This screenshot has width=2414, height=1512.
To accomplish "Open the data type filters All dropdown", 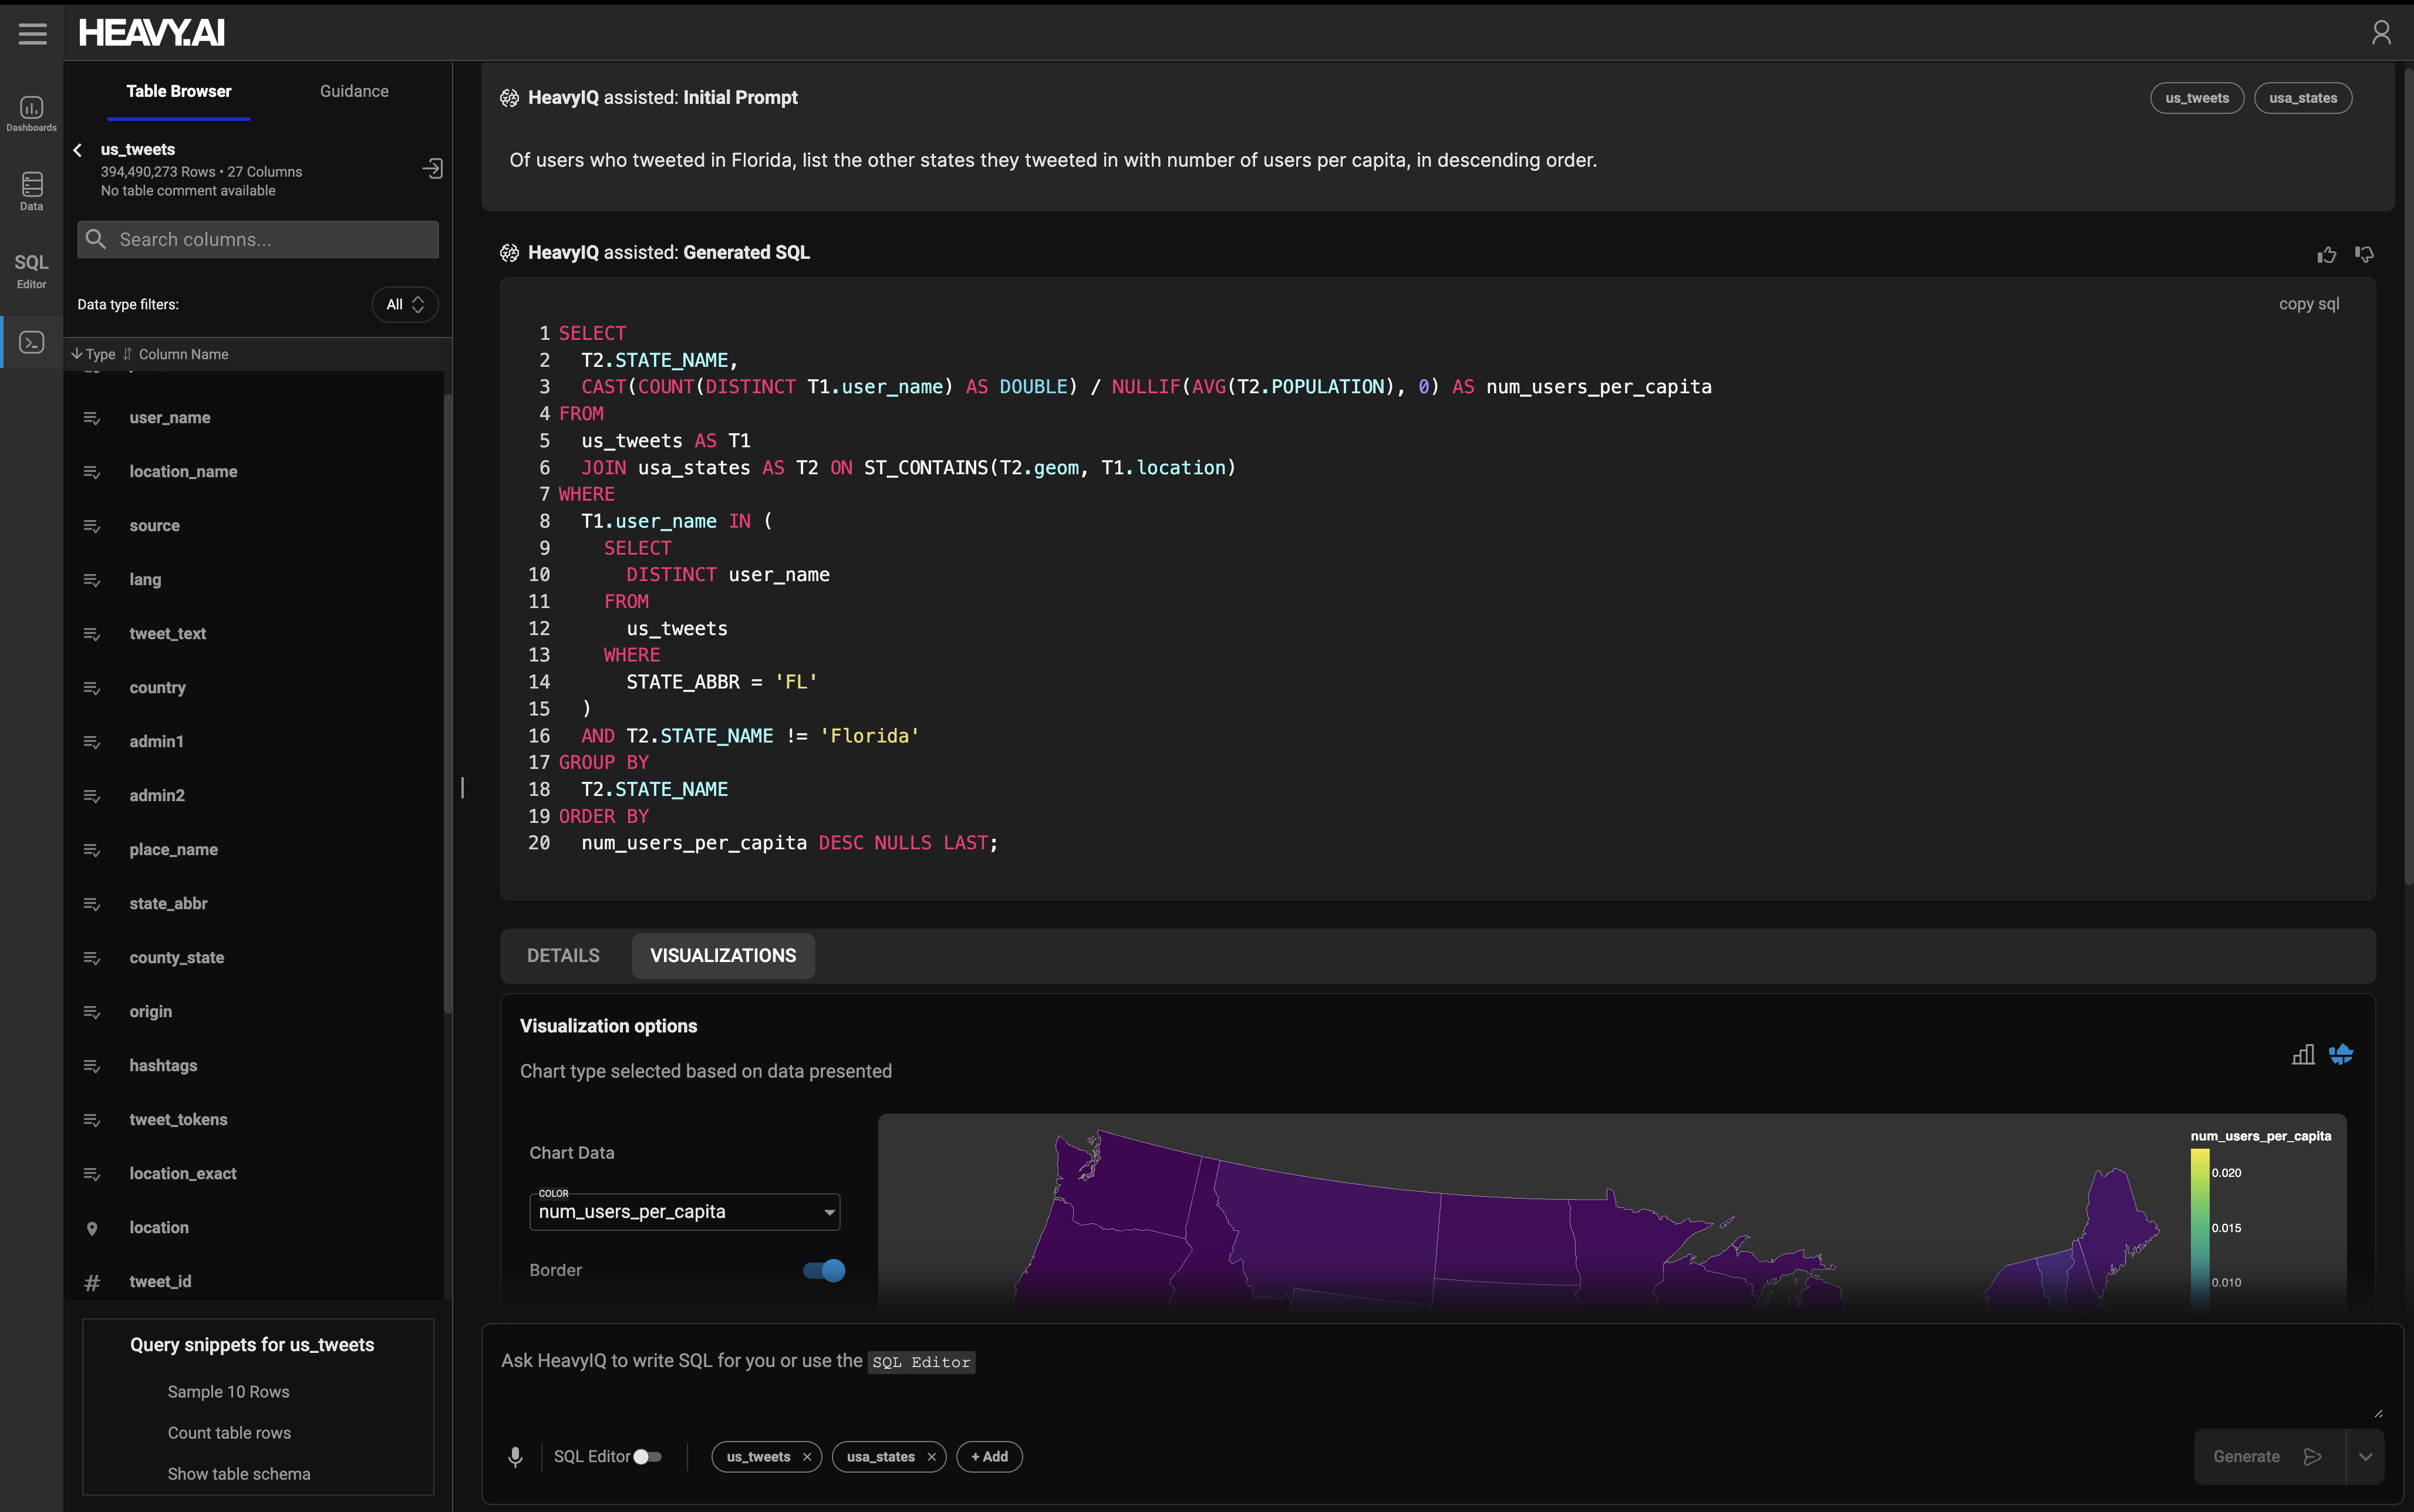I will click(404, 304).
